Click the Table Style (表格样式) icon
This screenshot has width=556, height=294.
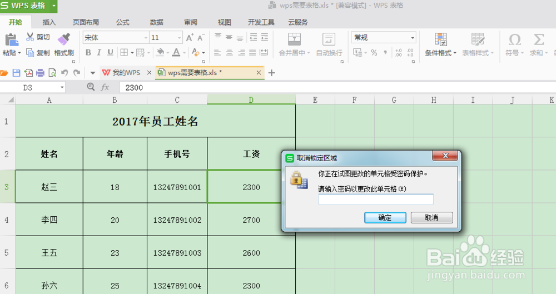click(x=478, y=39)
